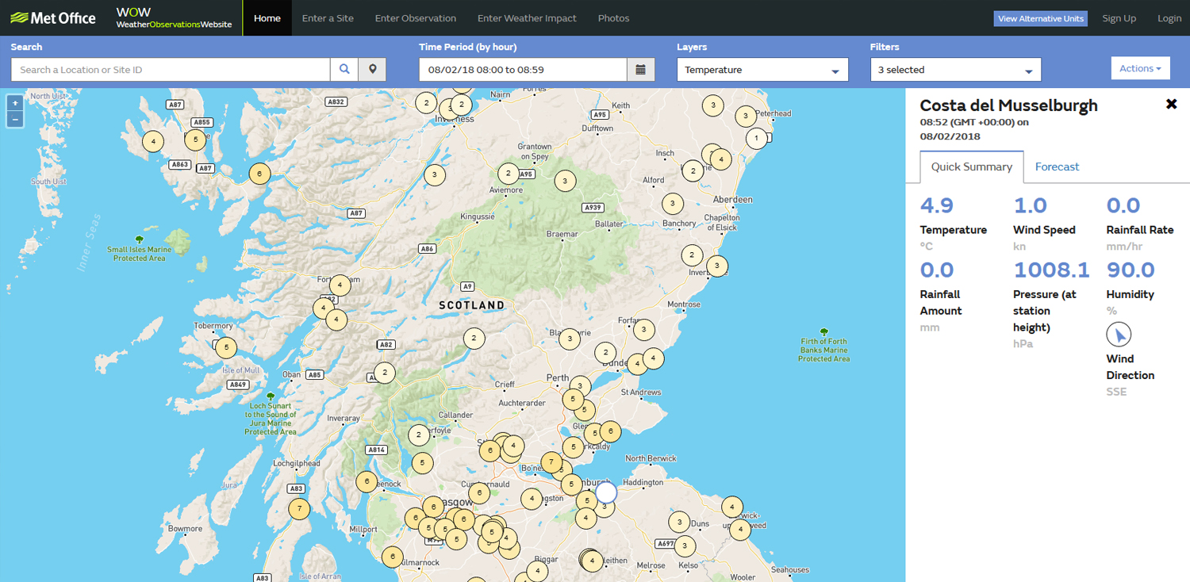Viewport: 1190px width, 582px height.
Task: Zoom in the map with plus button
Action: point(15,103)
